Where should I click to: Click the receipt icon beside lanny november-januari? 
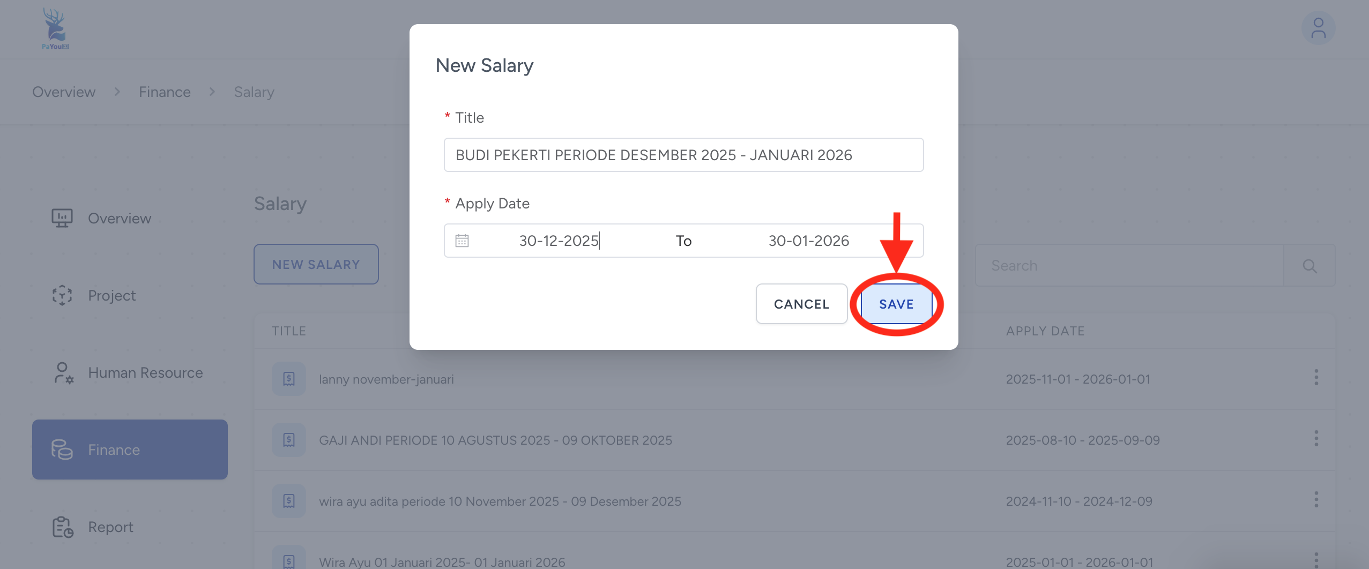pyautogui.click(x=288, y=379)
